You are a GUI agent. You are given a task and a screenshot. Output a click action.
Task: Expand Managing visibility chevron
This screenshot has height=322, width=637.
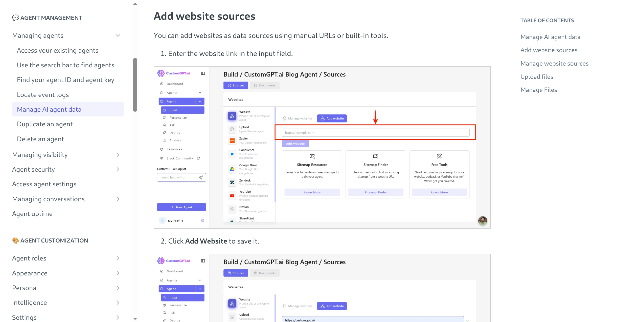(x=118, y=155)
